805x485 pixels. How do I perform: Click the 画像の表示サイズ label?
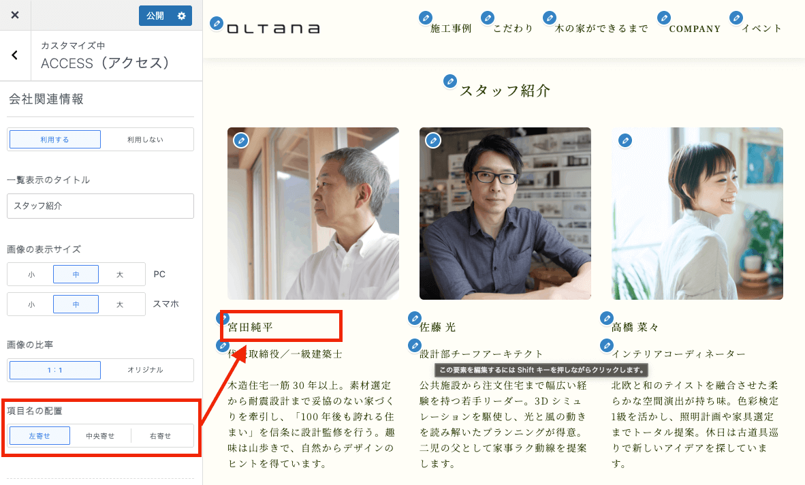point(44,249)
